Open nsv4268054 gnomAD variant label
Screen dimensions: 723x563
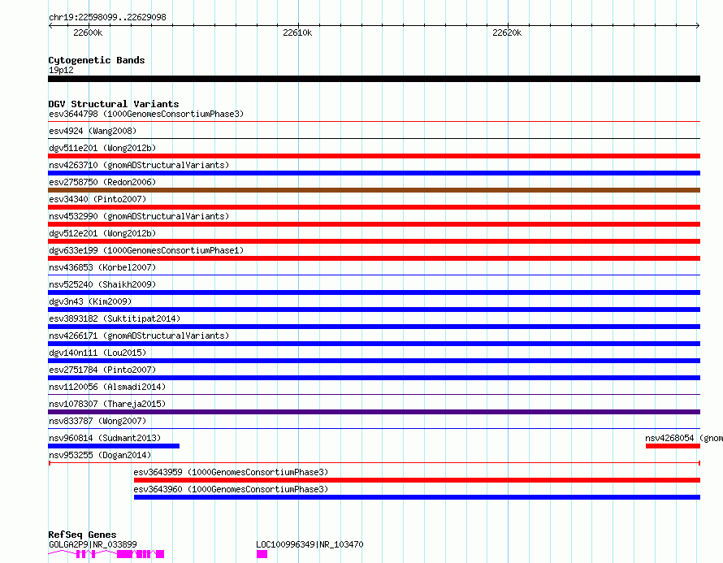point(684,438)
